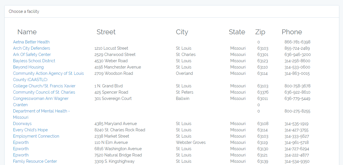Viewport: 343px width, 165px height.
Task: Click the Name column header
Action: pyautogui.click(x=27, y=32)
